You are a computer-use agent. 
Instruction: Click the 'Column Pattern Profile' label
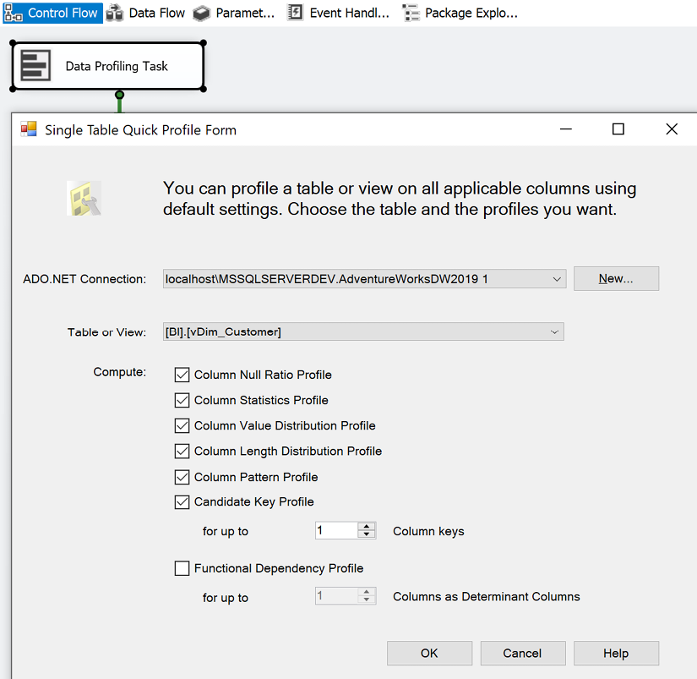[256, 477]
